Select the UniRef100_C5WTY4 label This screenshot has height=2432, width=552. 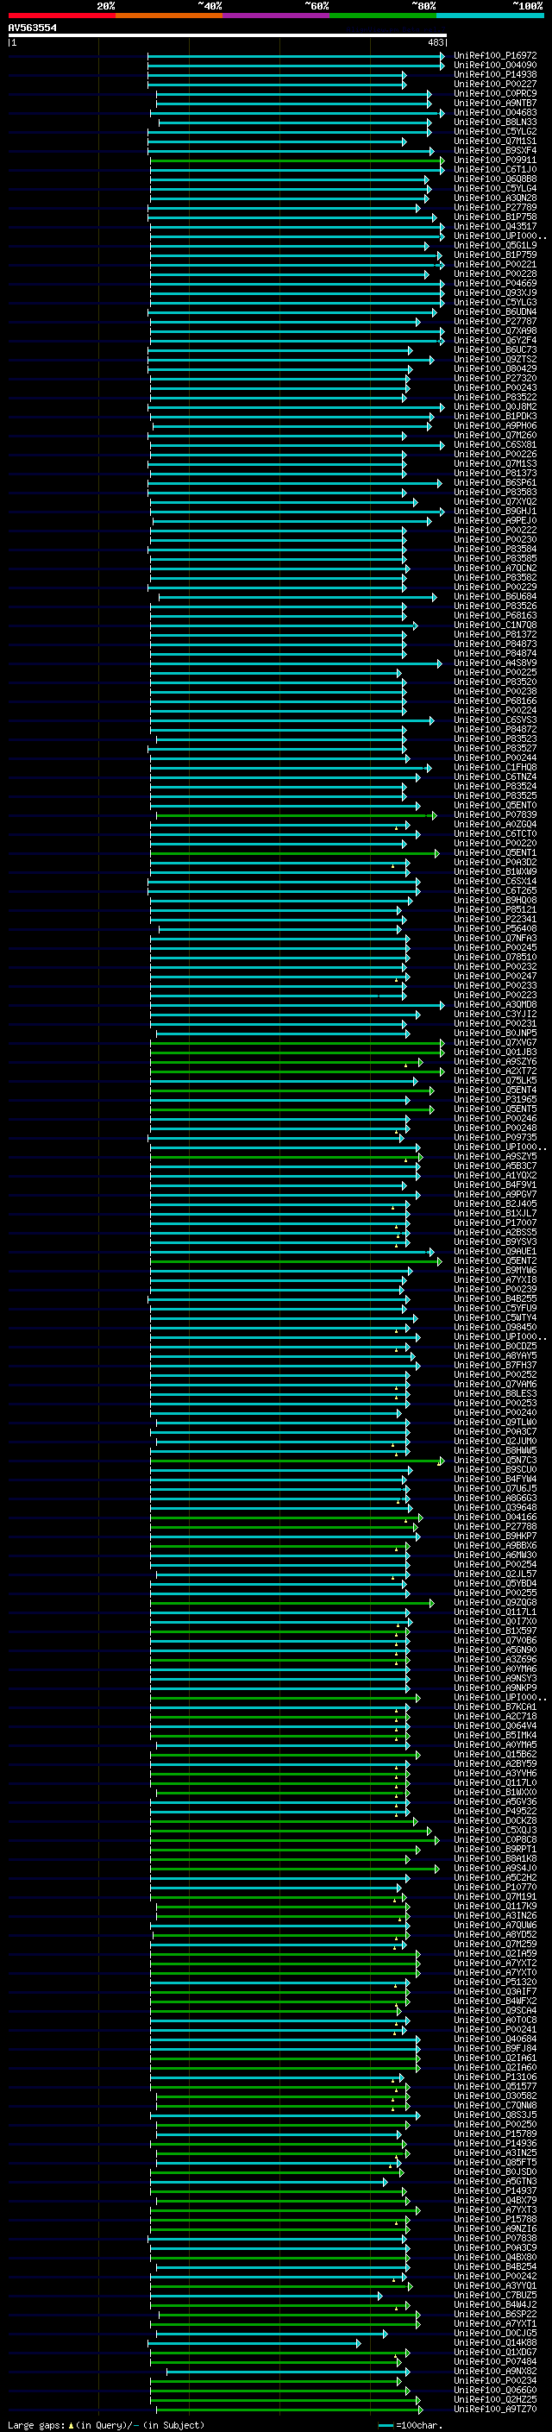click(x=494, y=1317)
